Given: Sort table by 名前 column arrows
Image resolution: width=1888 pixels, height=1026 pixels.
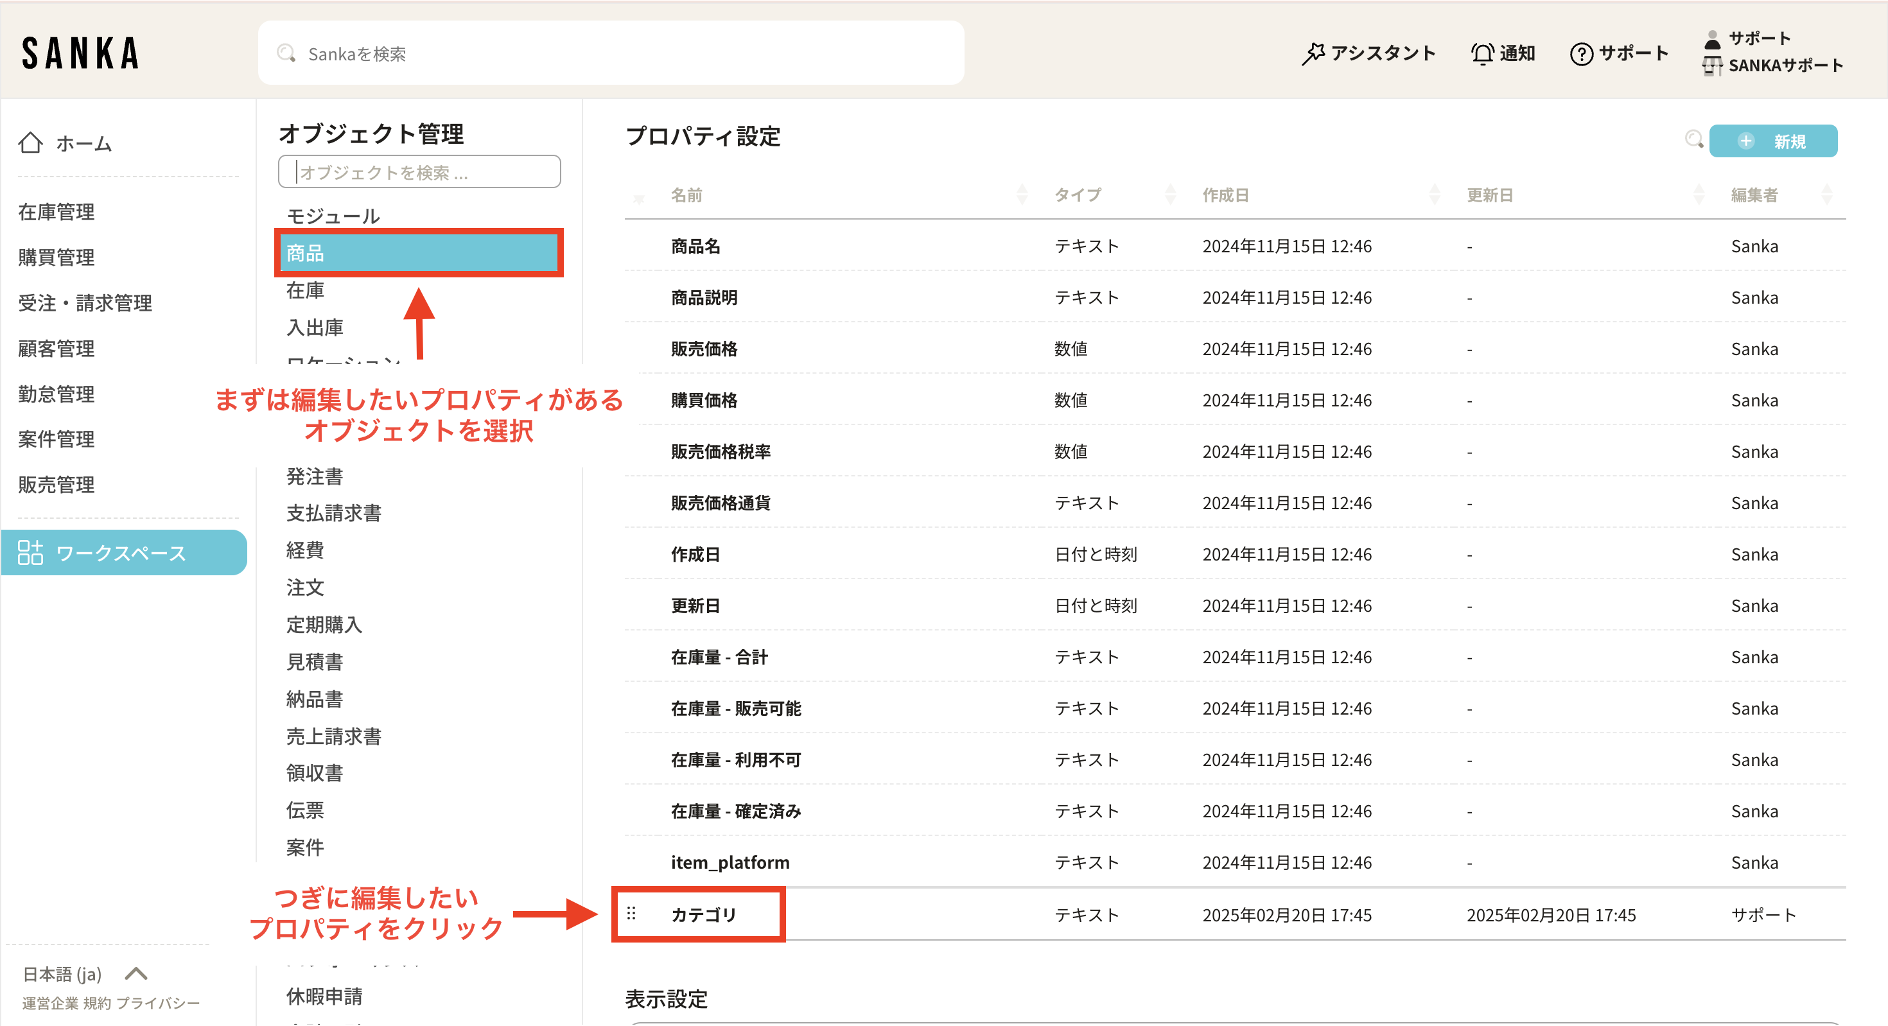Looking at the screenshot, I should pyautogui.click(x=1022, y=195).
